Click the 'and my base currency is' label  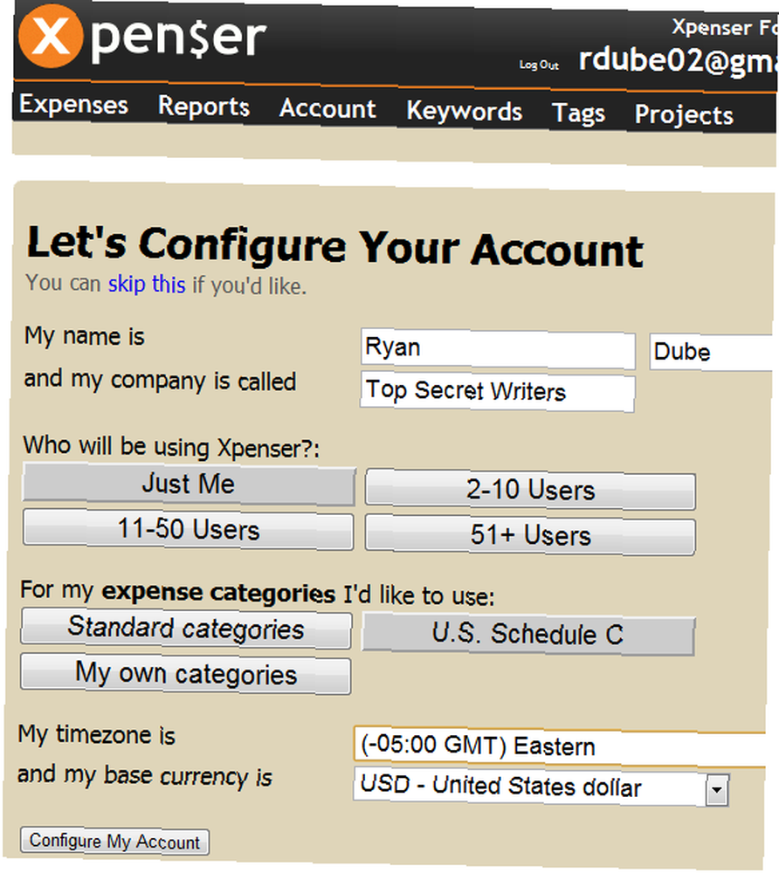pos(145,775)
